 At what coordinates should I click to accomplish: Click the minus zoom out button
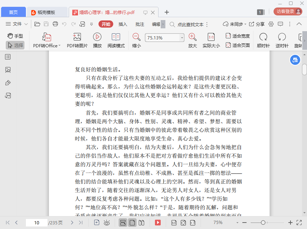tap(244, 223)
